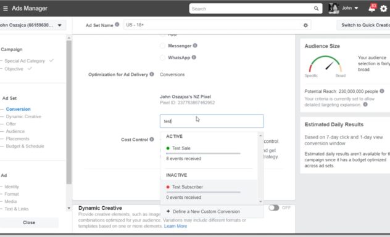Screen dimensions: 390x237
Task: Click the plus icon for new custom conversion
Action: pos(168,211)
